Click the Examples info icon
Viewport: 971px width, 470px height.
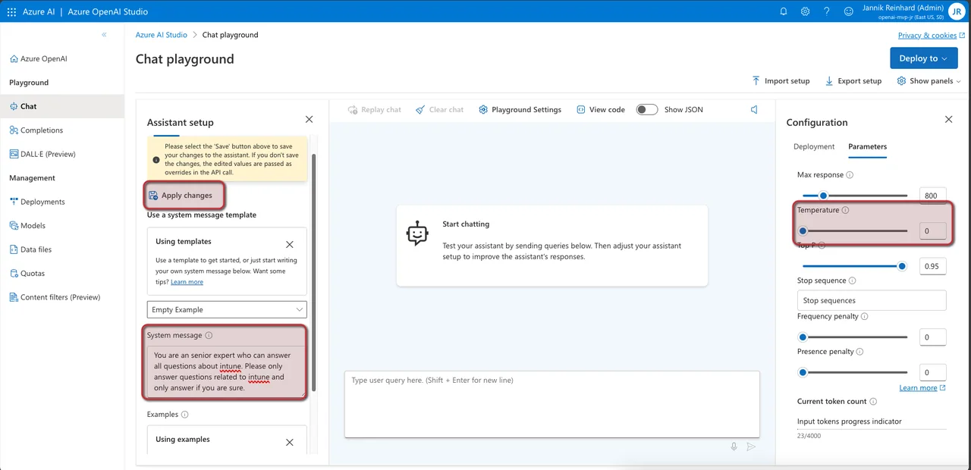(185, 415)
